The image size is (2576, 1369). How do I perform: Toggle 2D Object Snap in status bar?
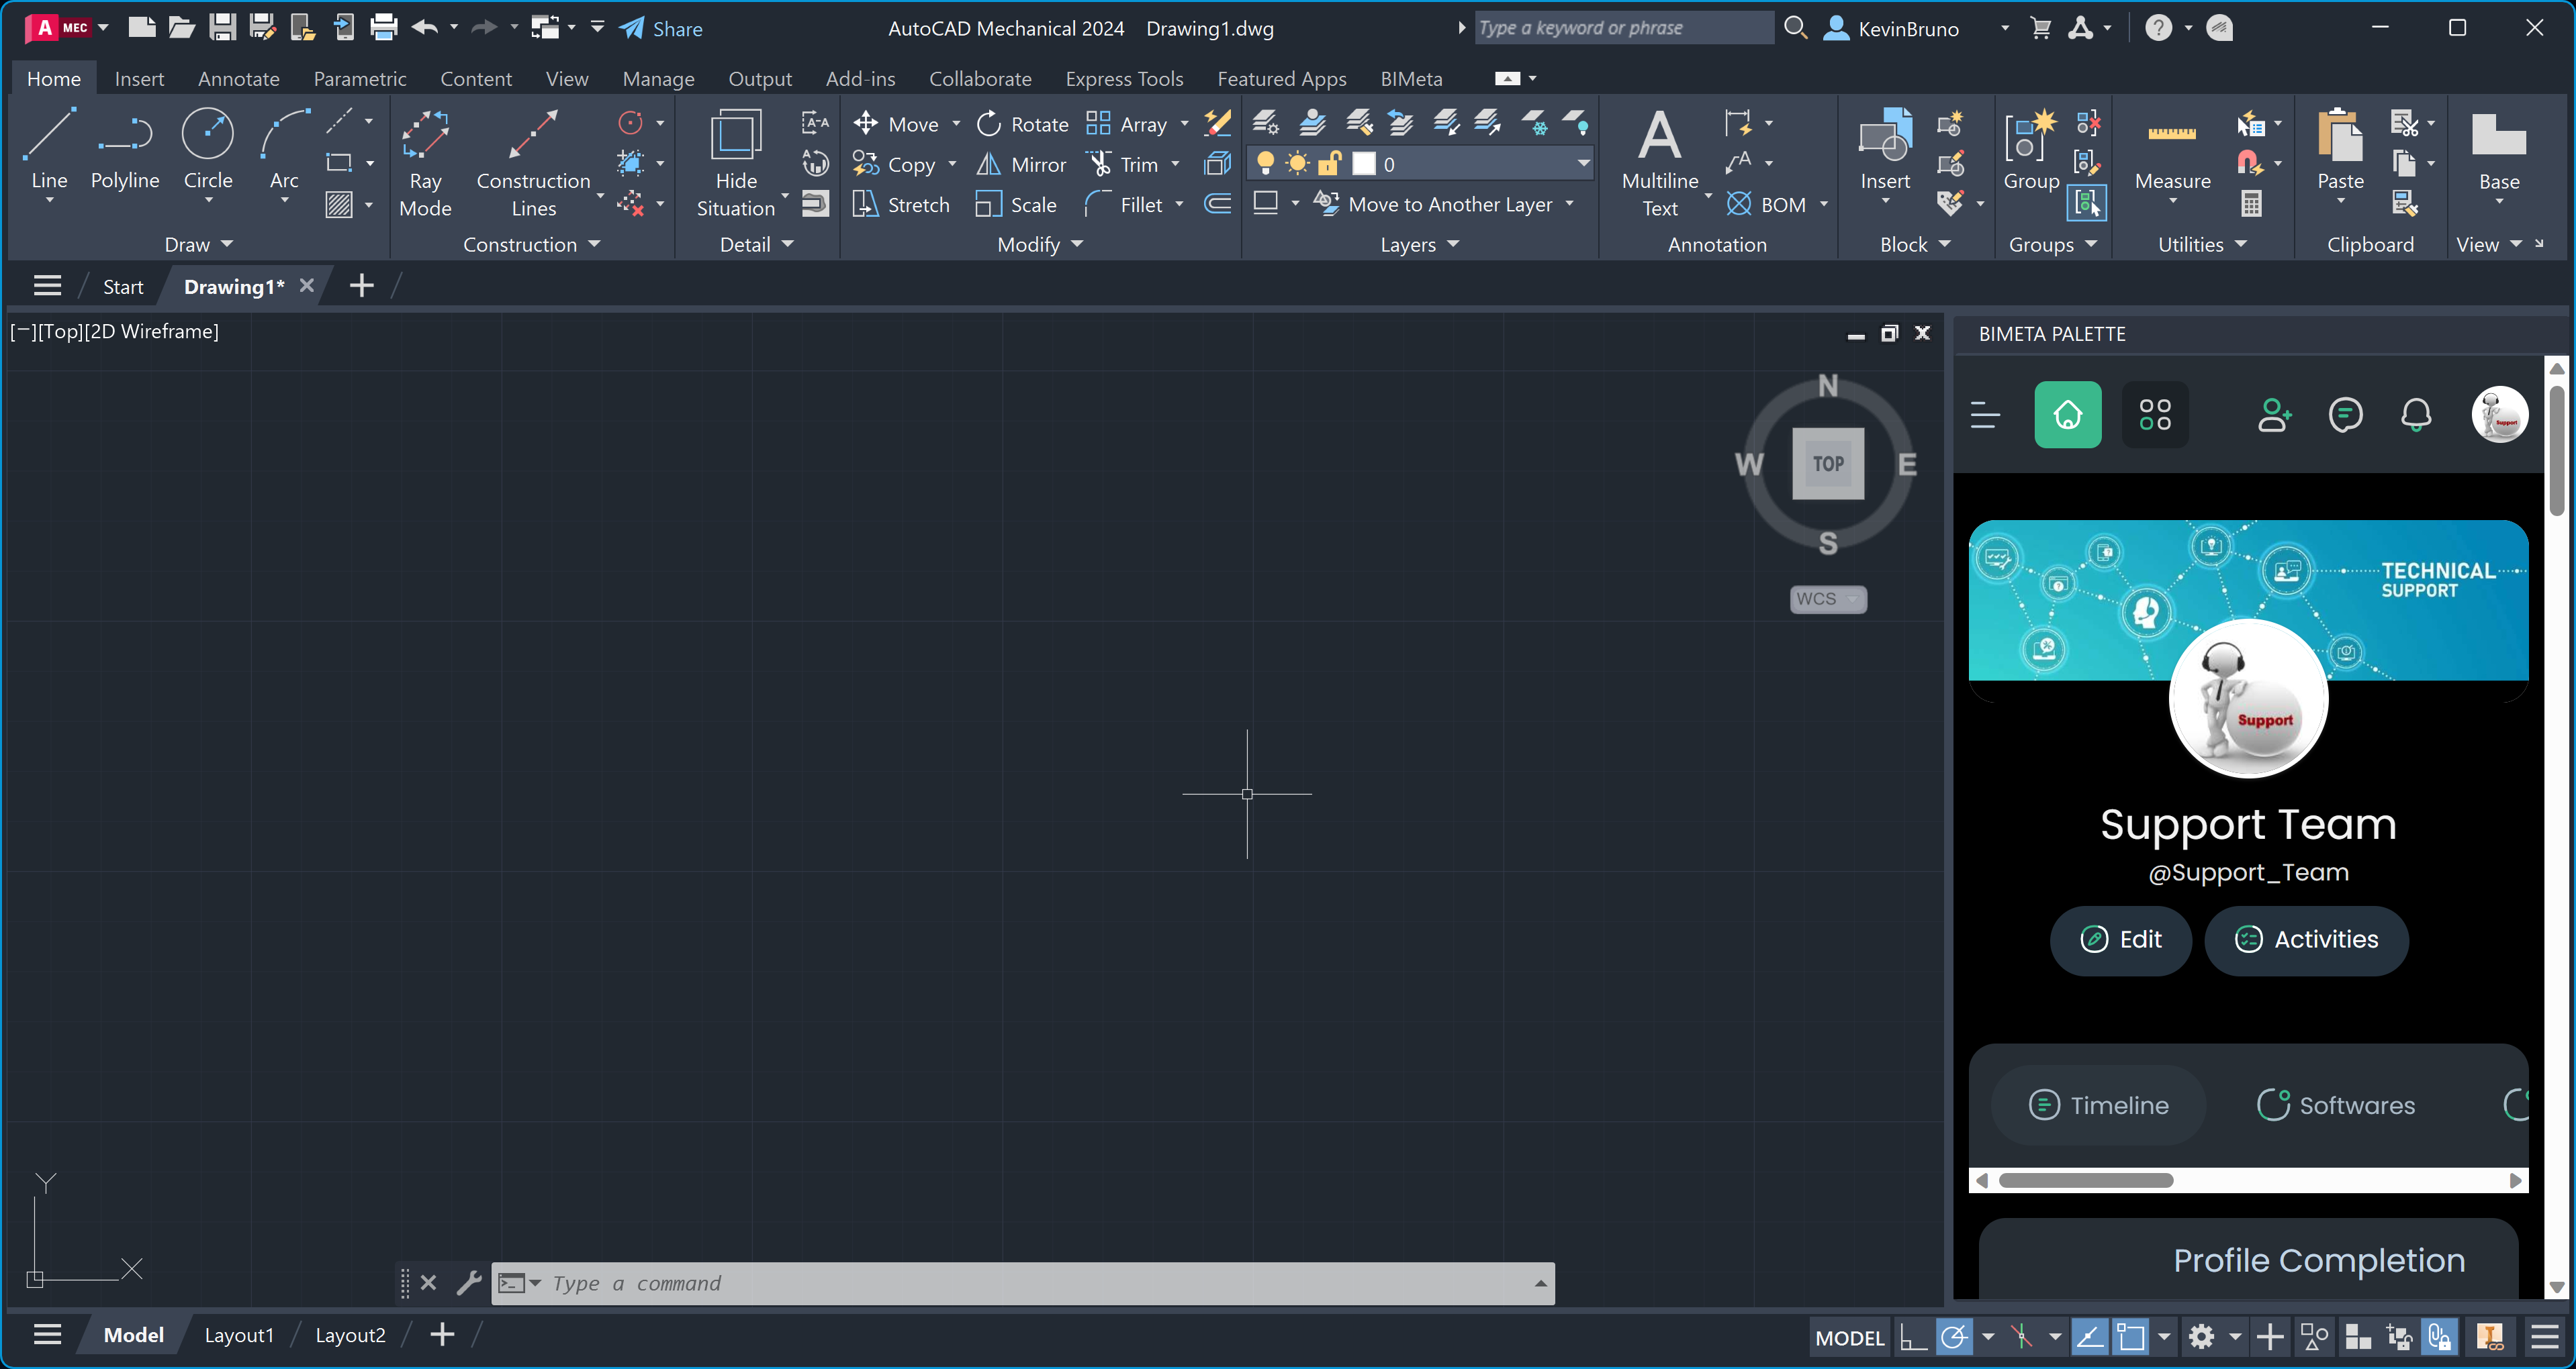(x=2131, y=1336)
